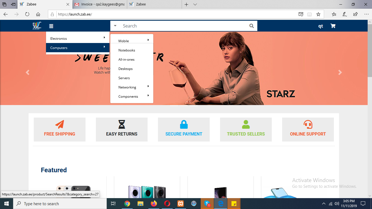Open Skype from the taskbar
The image size is (372, 209).
[x=207, y=204]
